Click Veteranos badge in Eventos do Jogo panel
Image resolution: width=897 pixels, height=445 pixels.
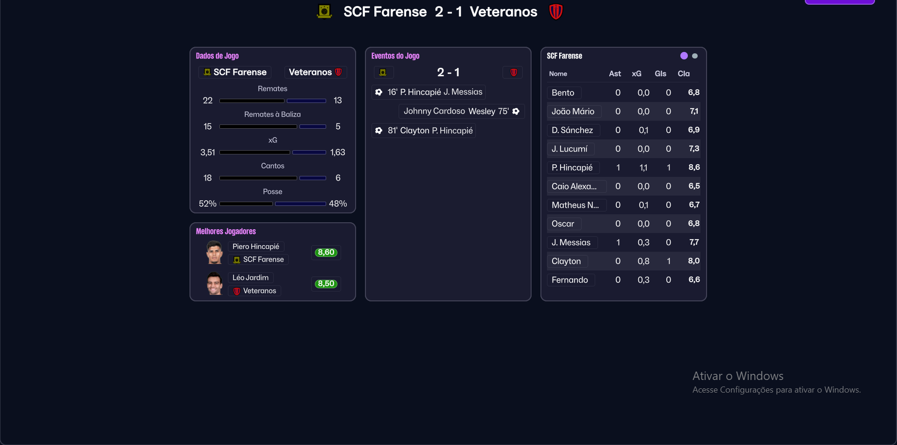click(513, 73)
